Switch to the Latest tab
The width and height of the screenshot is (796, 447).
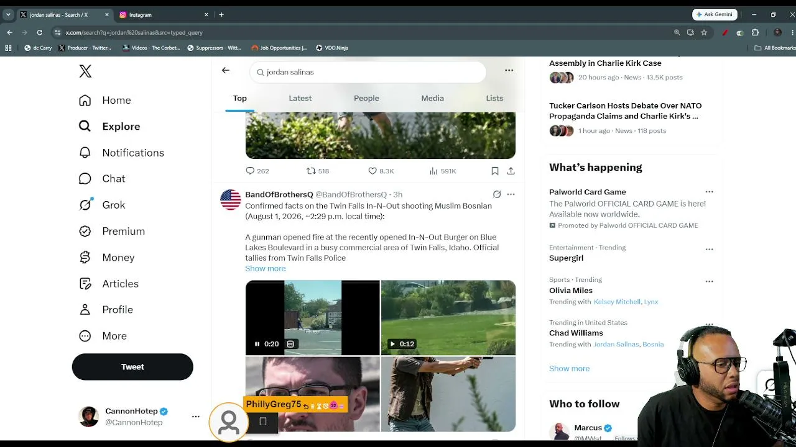pos(300,98)
